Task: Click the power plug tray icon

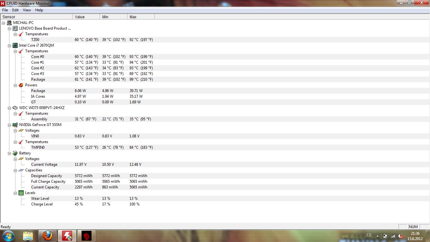Action: 385,236
